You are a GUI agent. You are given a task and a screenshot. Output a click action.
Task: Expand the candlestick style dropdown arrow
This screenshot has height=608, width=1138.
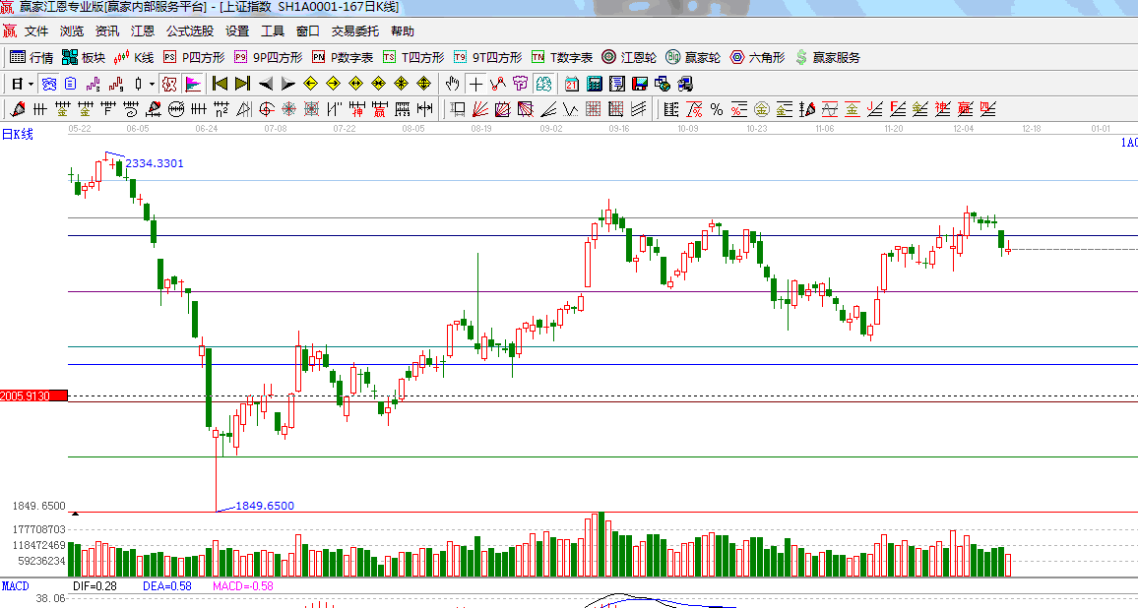(152, 84)
